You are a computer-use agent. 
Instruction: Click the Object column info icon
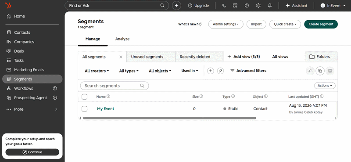[266, 96]
